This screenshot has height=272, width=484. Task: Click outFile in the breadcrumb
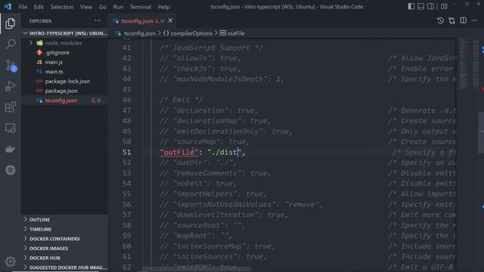point(236,33)
